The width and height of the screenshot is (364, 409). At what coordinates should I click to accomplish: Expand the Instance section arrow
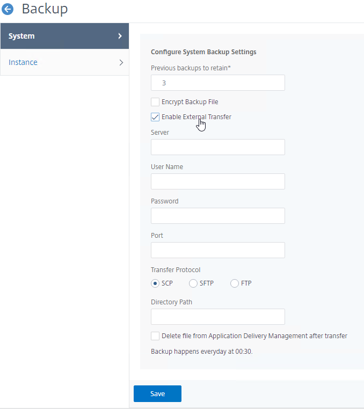point(121,63)
